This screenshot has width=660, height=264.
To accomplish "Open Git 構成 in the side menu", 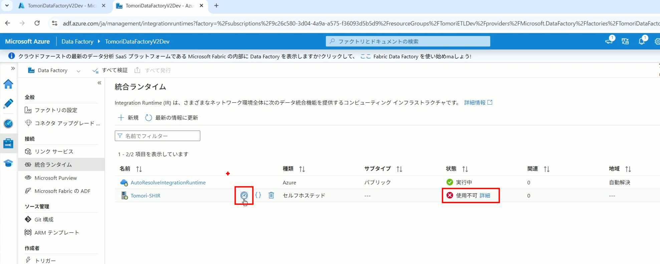I will (x=44, y=219).
